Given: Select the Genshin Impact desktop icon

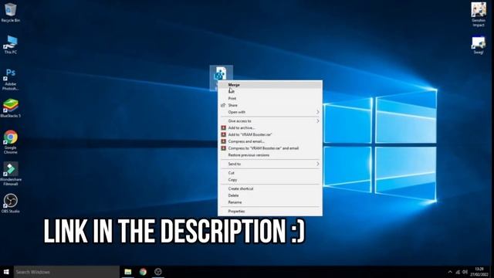Looking at the screenshot, I should click(x=479, y=14).
